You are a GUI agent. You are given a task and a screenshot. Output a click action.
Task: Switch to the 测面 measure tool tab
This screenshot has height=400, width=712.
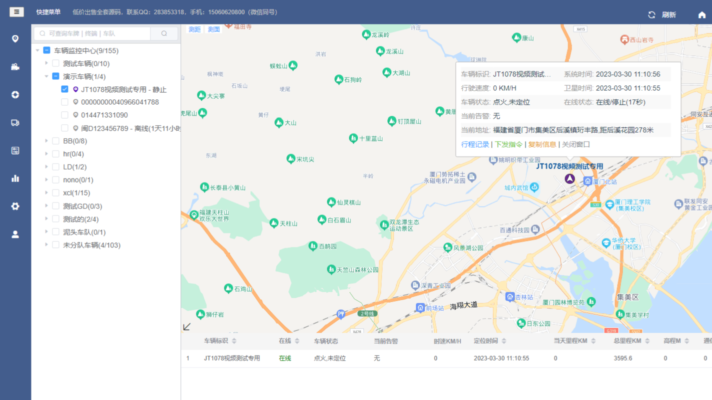click(x=213, y=29)
